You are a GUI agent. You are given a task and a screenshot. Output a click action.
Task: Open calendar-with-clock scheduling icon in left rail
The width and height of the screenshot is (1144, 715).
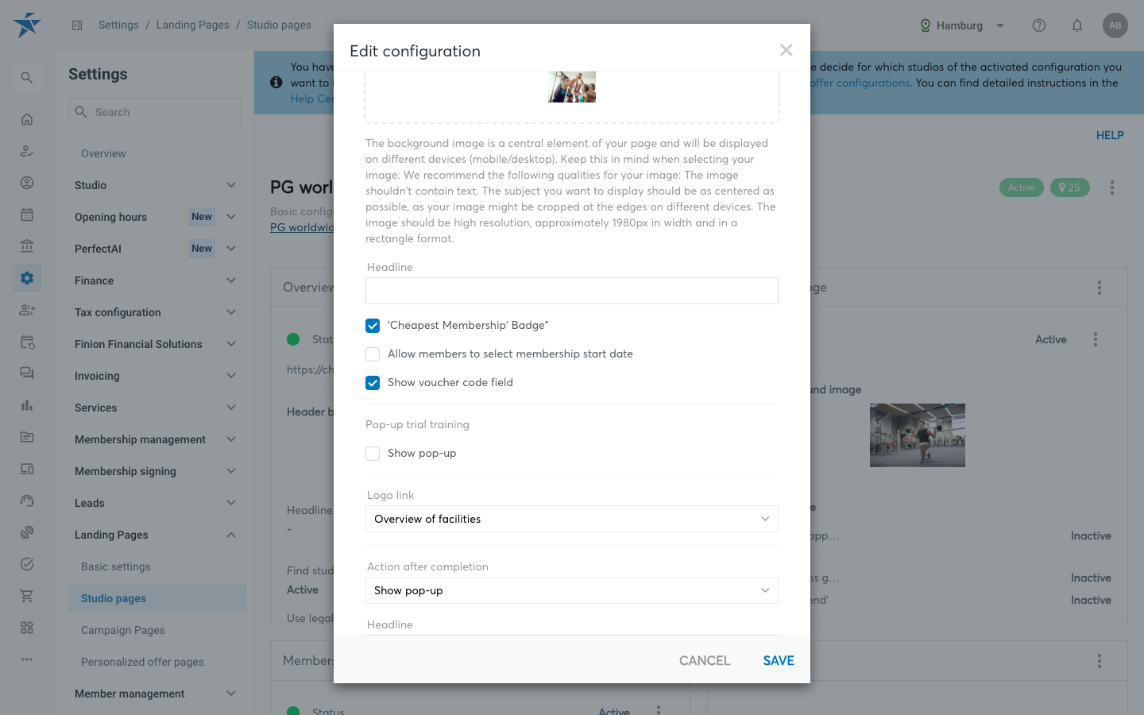click(x=27, y=342)
